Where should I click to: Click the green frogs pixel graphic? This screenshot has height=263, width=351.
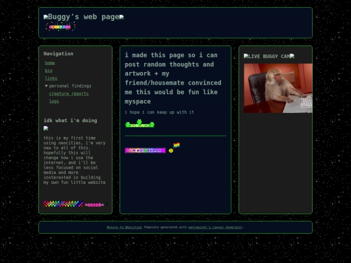140,123
